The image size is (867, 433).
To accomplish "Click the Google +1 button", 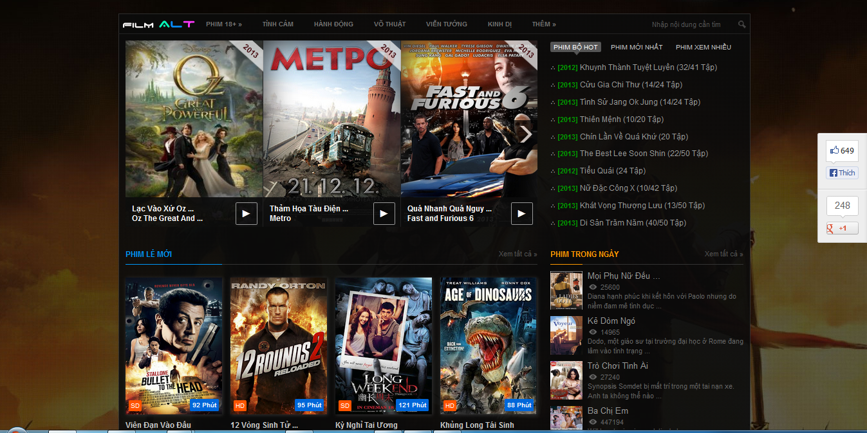I will 842,228.
